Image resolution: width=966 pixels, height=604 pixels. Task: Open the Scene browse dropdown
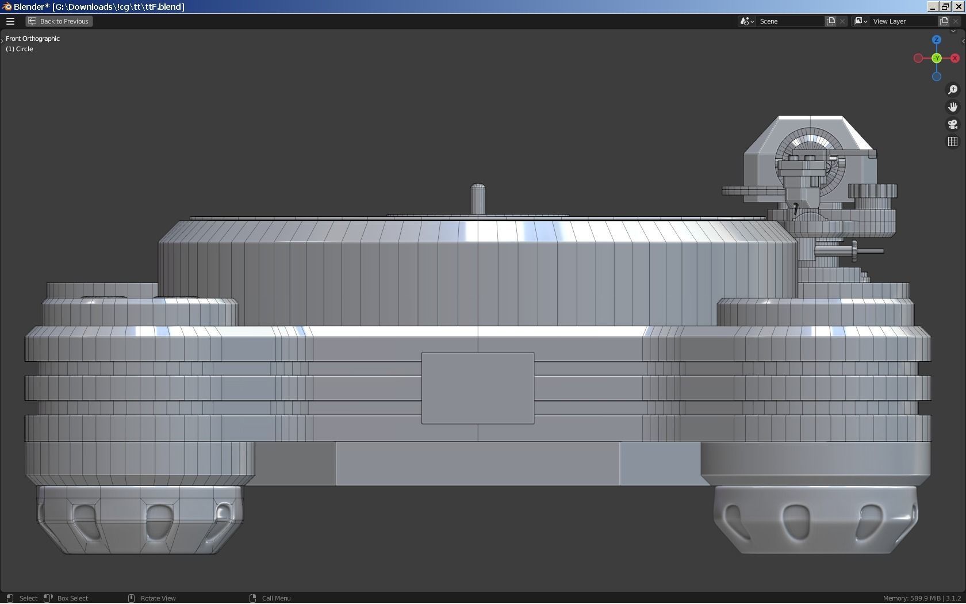pyautogui.click(x=747, y=21)
